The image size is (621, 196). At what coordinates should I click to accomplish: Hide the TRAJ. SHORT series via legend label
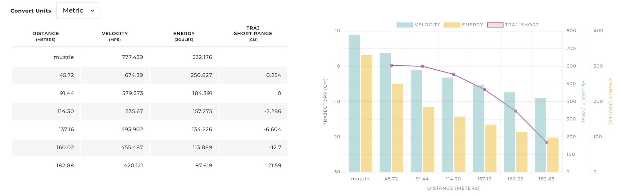click(522, 25)
